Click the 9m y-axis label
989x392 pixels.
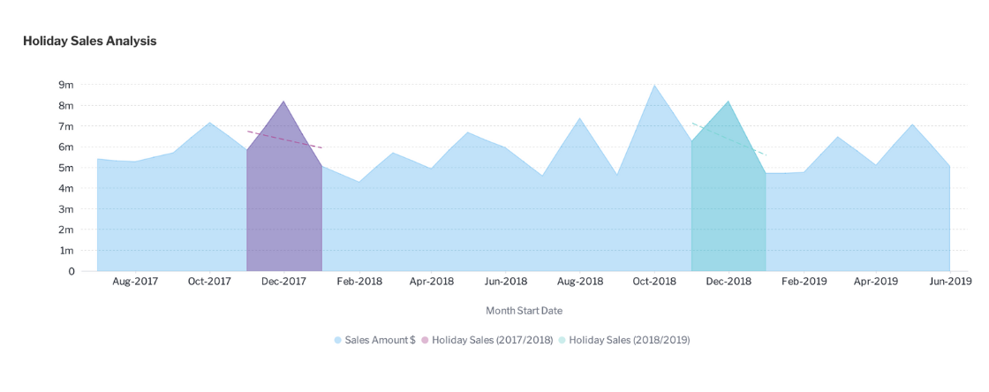coord(67,85)
